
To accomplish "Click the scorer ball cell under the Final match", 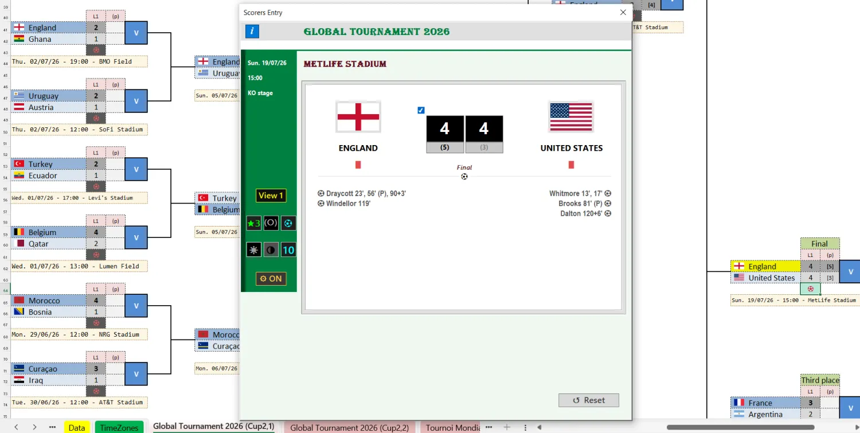I will [x=811, y=288].
